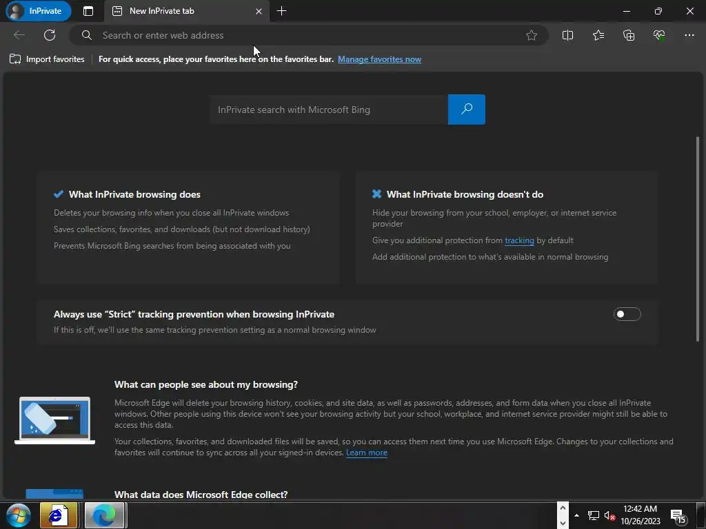Show hidden system tray icons
The width and height of the screenshot is (706, 529).
[576, 515]
